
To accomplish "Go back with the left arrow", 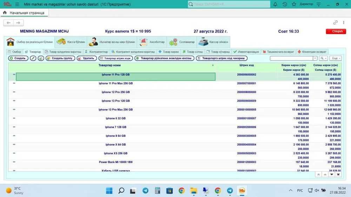I will [x=8, y=23].
